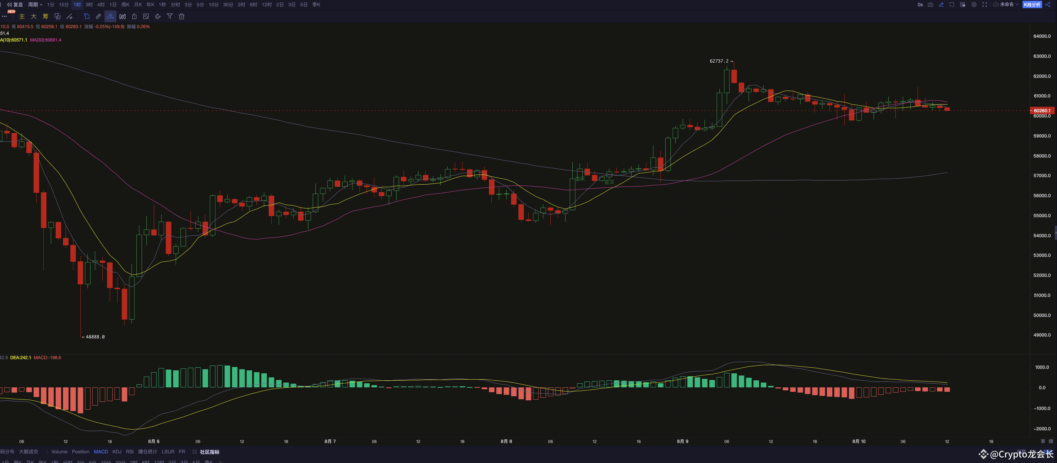This screenshot has width=1057, height=463.
Task: Toggle the 筹 chip distribution button
Action: (46, 16)
